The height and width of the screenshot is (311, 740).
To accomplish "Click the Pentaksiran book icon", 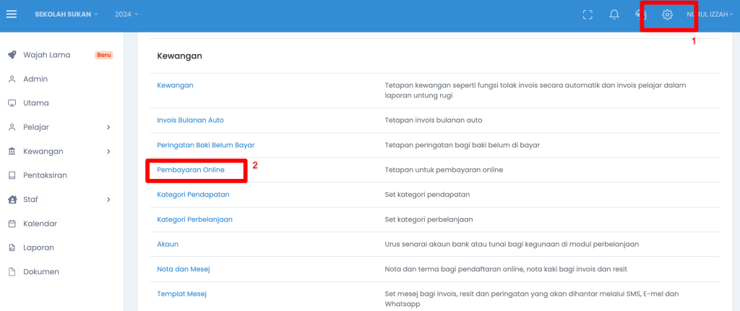I will click(12, 175).
